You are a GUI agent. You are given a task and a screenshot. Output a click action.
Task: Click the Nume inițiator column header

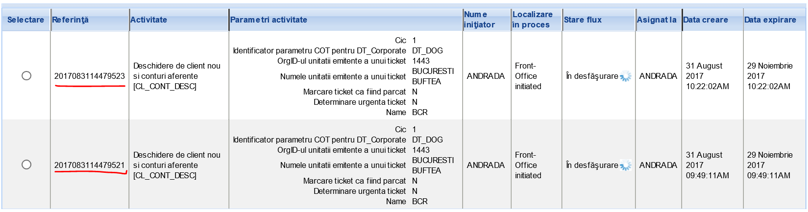(479, 20)
